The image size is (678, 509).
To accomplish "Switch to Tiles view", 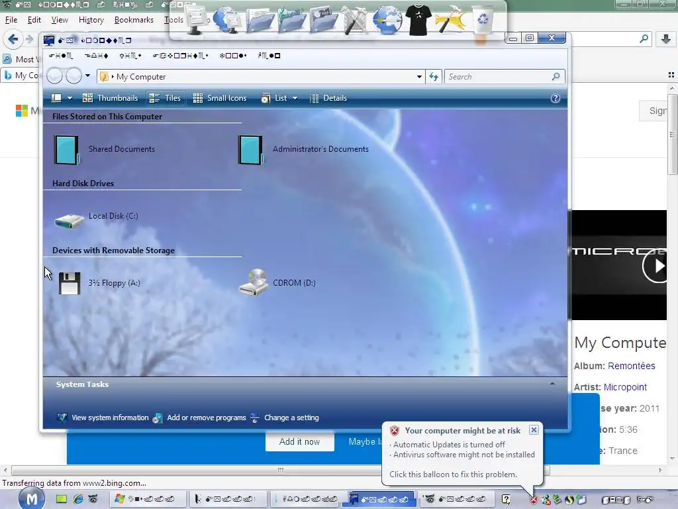I will (165, 98).
